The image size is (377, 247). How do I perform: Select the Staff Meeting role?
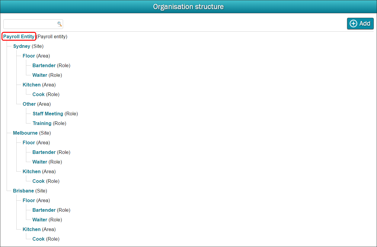pos(48,114)
